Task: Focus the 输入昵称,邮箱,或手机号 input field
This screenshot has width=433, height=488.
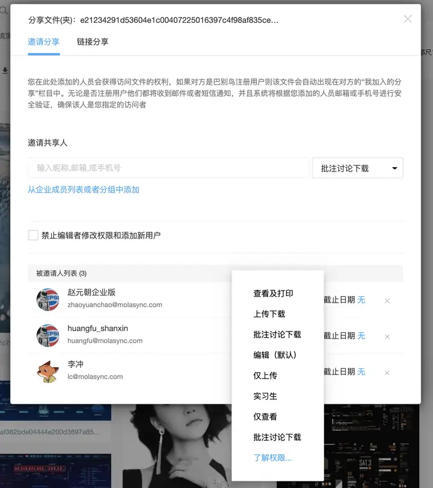Action: 168,168
